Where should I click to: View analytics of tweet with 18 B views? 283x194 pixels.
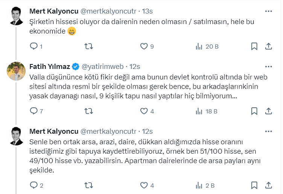point(199,111)
